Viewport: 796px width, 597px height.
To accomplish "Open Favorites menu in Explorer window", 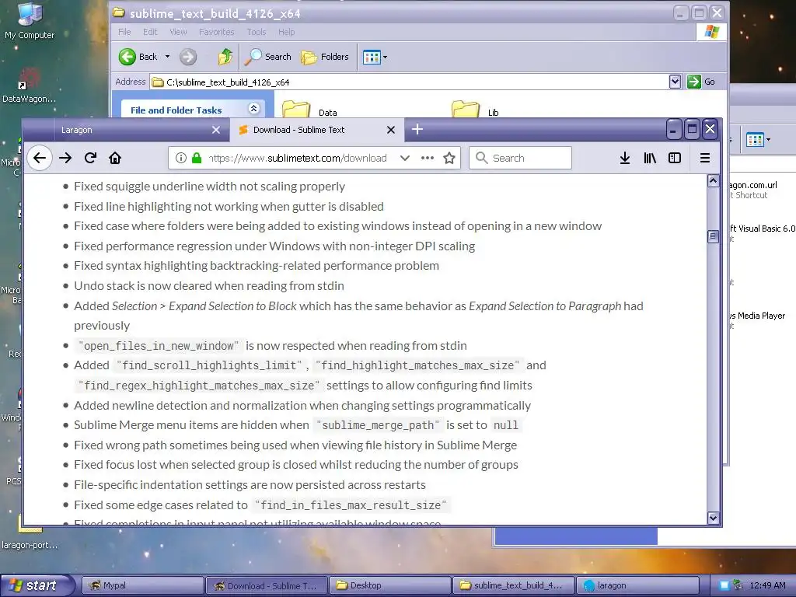I will 217,32.
